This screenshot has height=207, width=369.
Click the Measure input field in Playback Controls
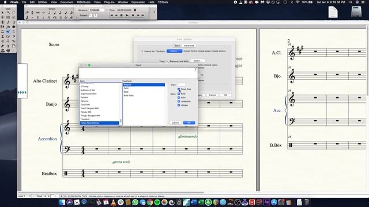click(97, 10)
